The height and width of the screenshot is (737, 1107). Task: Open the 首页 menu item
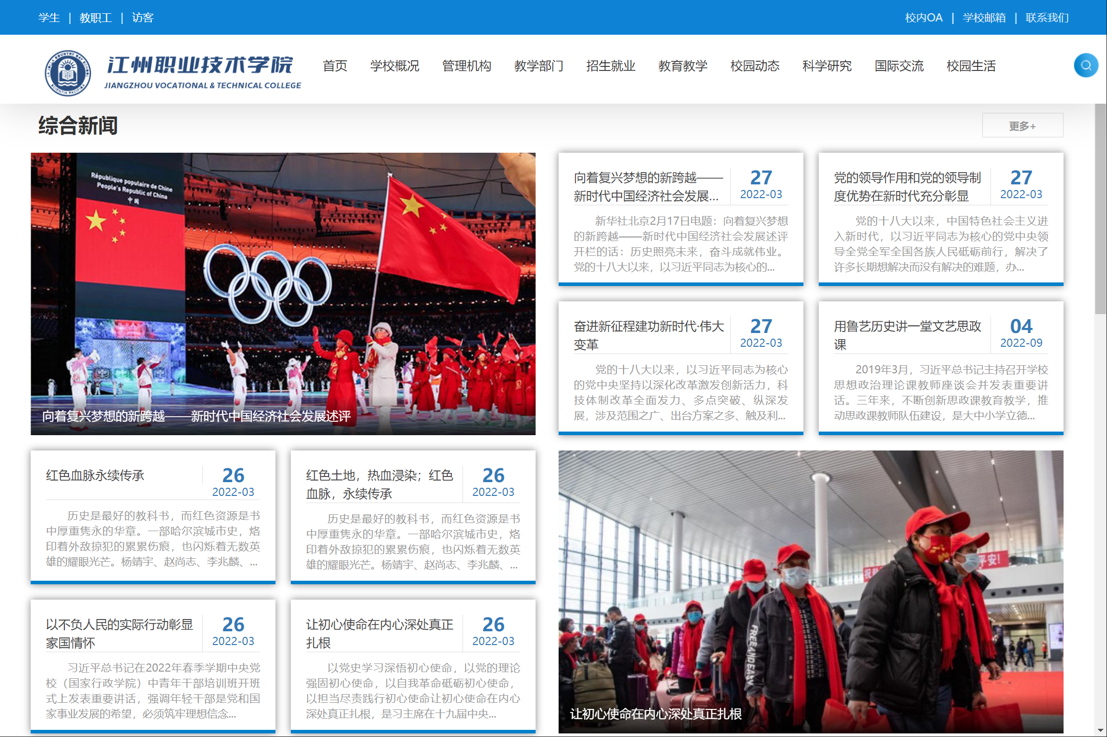[x=335, y=66]
